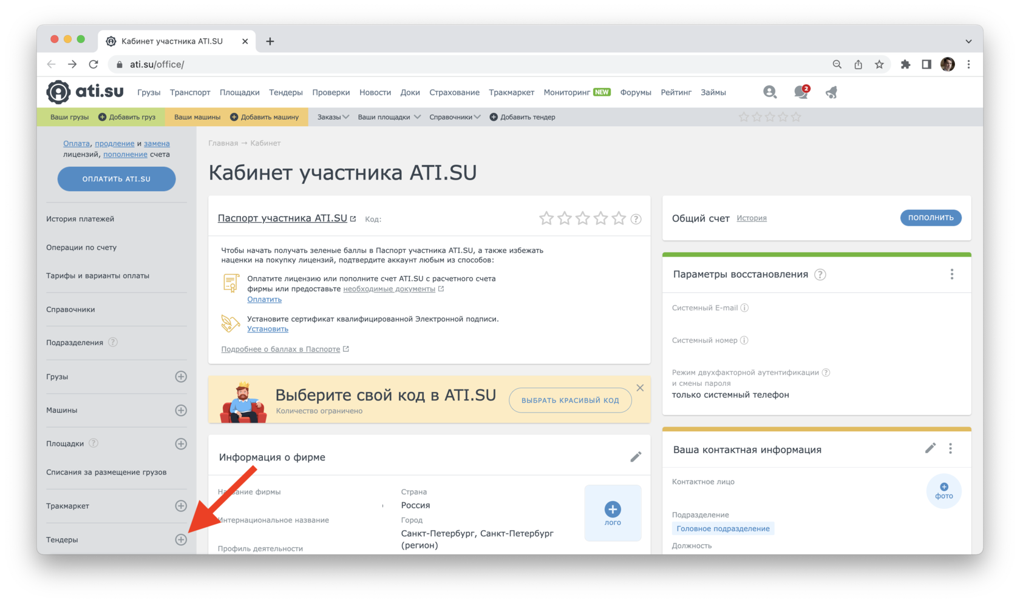Click Головное подразделение tag

point(723,529)
